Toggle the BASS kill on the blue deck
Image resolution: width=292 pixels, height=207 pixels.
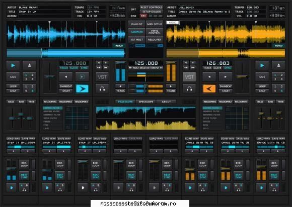(11, 101)
